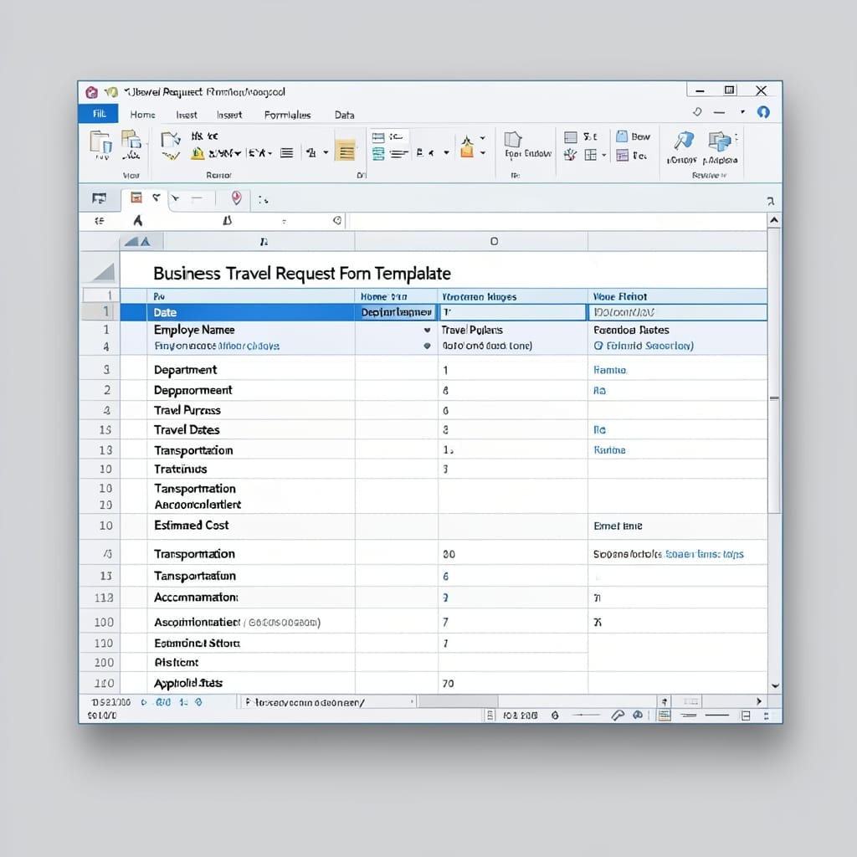Switch to the Home ribbon tab
Screen dimensions: 857x857
pos(142,115)
